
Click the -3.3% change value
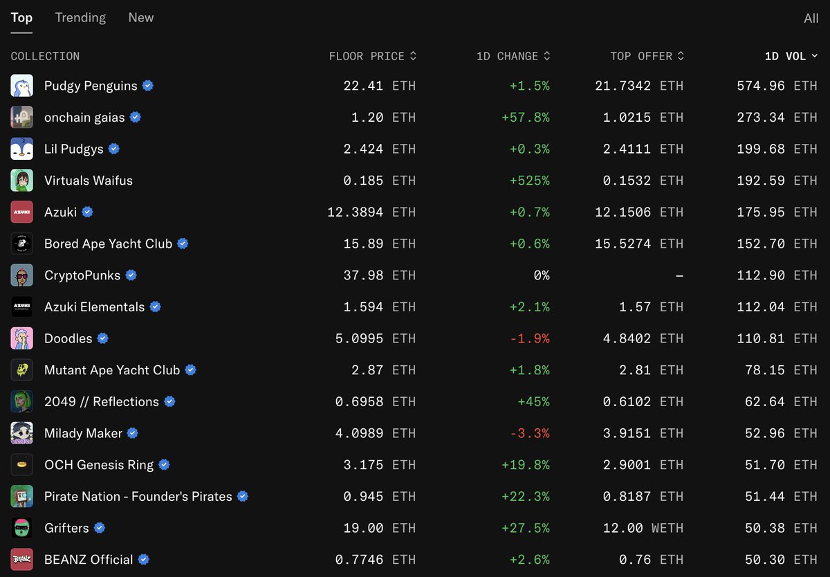(x=530, y=433)
